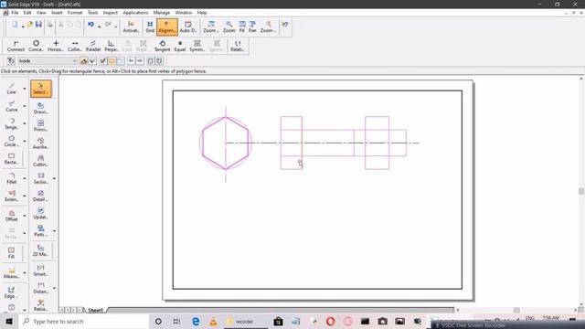The width and height of the screenshot is (585, 329).
Task: Click the horizontal scrollbar thumb
Action: pos(516,310)
